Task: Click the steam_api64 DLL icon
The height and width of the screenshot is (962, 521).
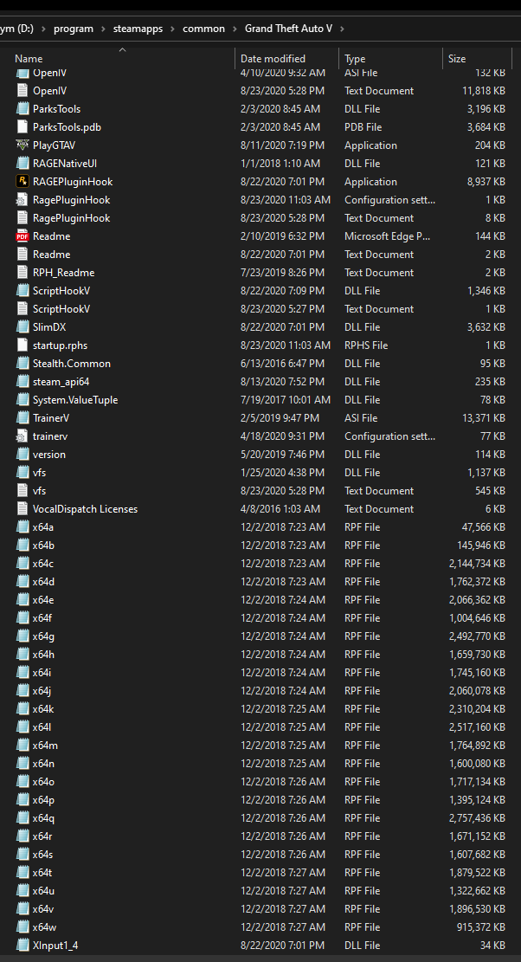Action: (x=22, y=382)
